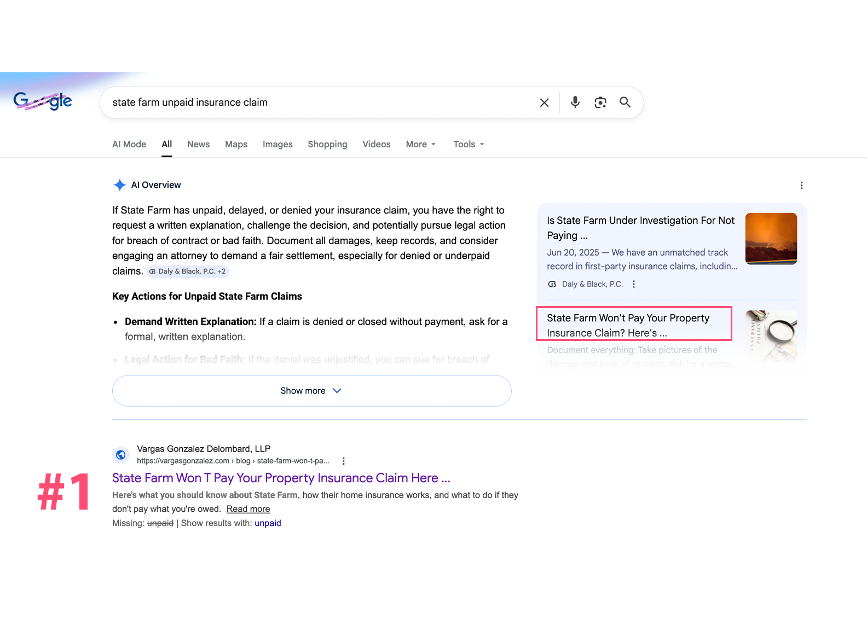Select the Images tab
This screenshot has height=624, width=867.
point(278,145)
